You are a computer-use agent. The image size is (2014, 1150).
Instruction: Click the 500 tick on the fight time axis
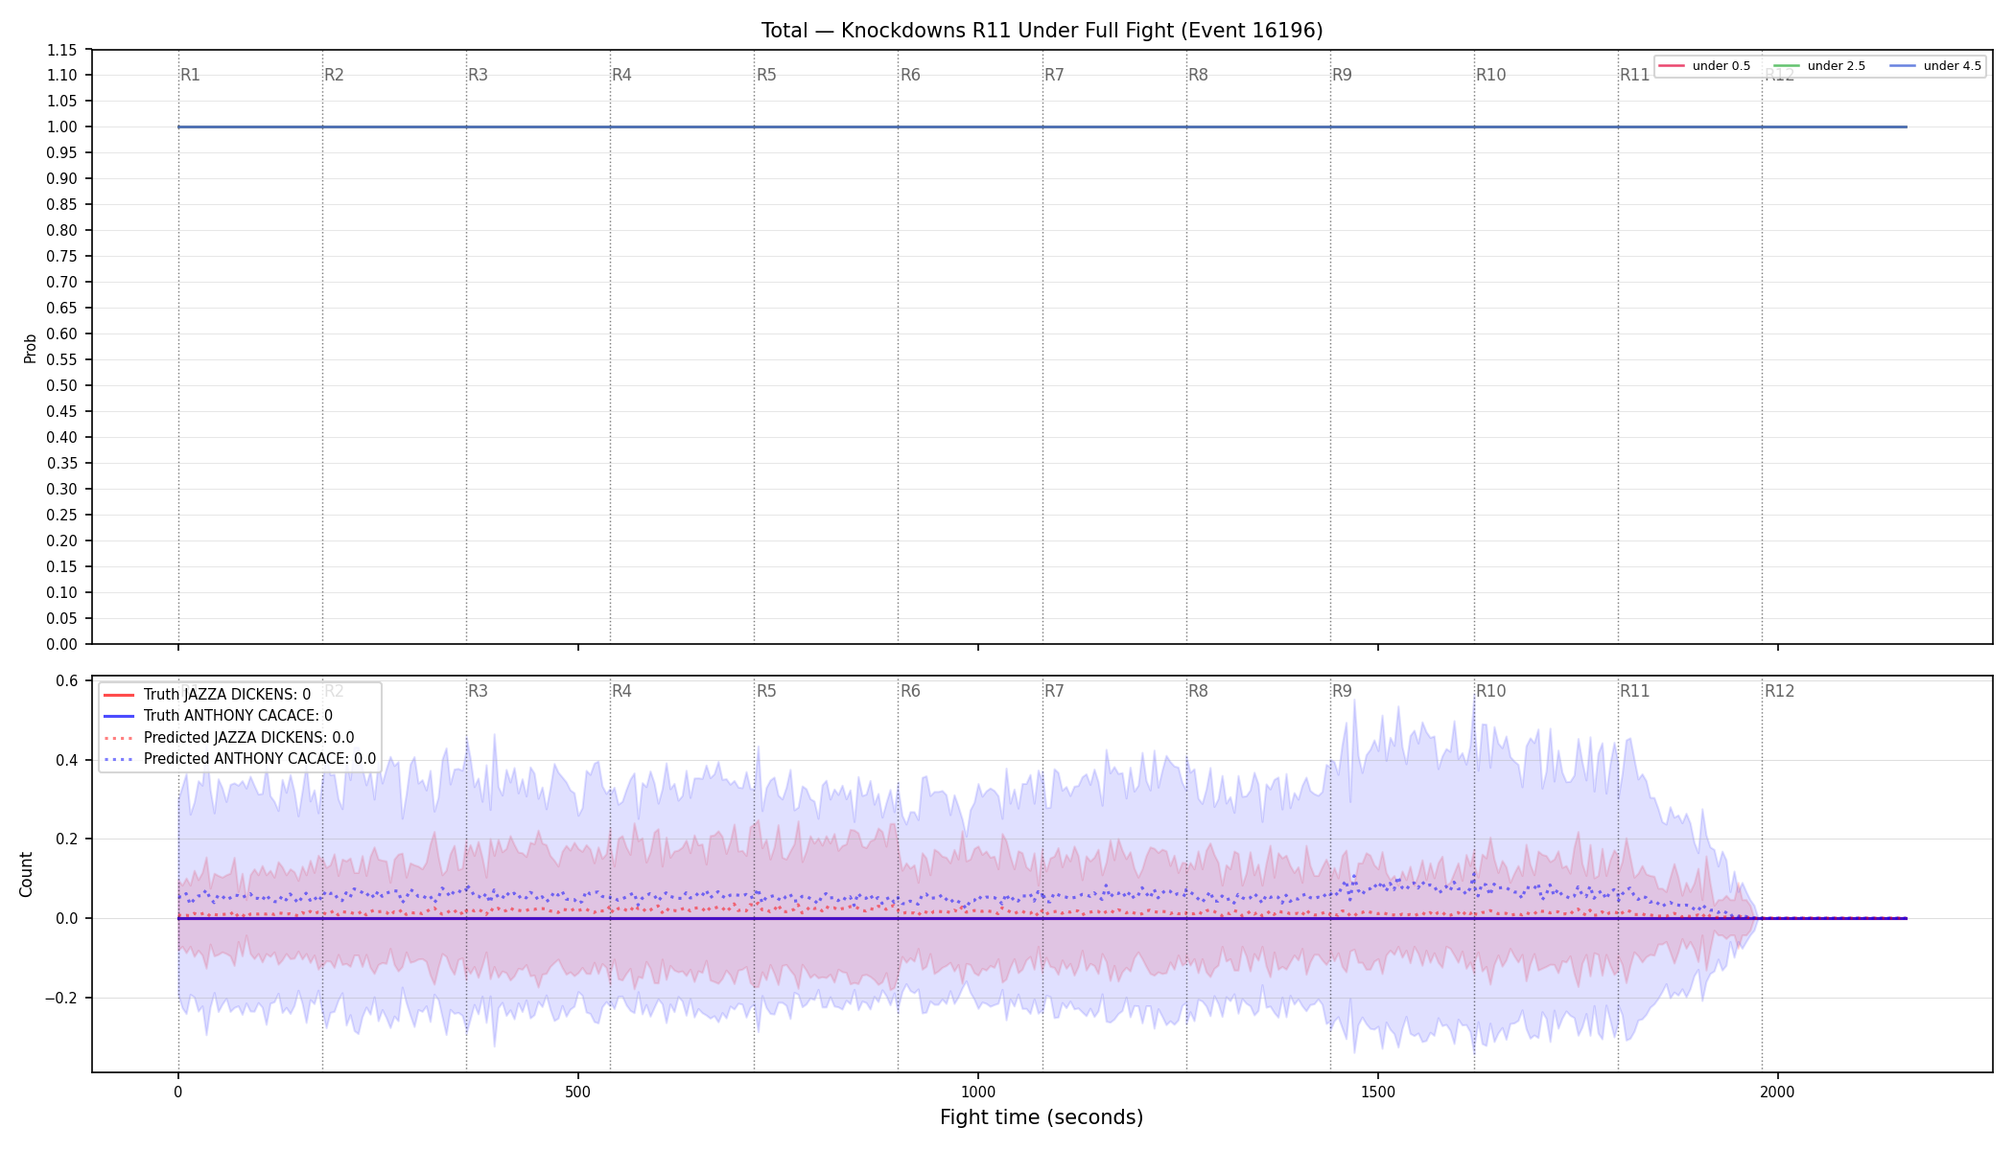click(x=577, y=1092)
